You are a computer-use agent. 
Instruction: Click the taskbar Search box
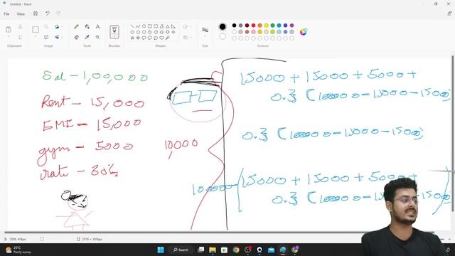pos(181,250)
